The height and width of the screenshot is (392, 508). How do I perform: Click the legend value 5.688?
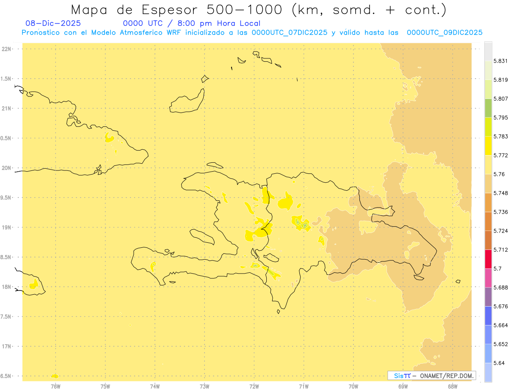(x=500, y=288)
